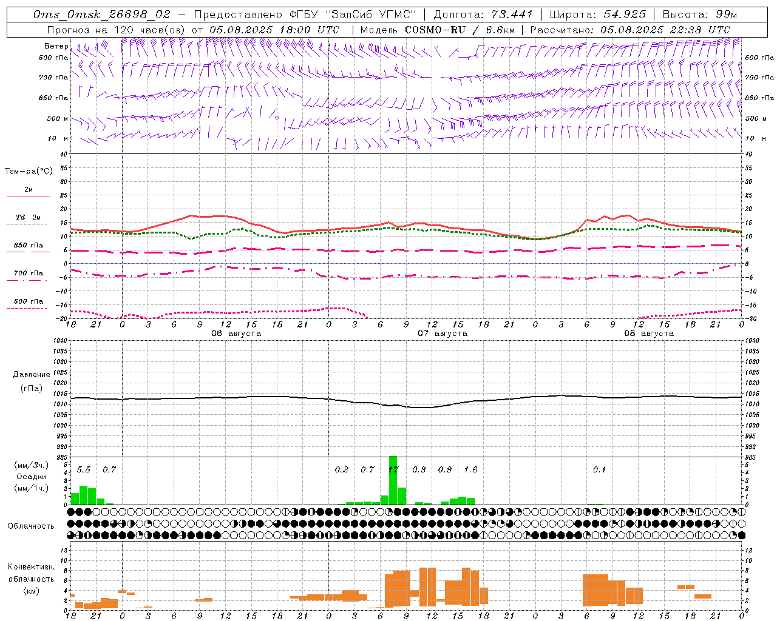Click the 0.2 precipitation total value
777x621 pixels.
pyautogui.click(x=342, y=469)
